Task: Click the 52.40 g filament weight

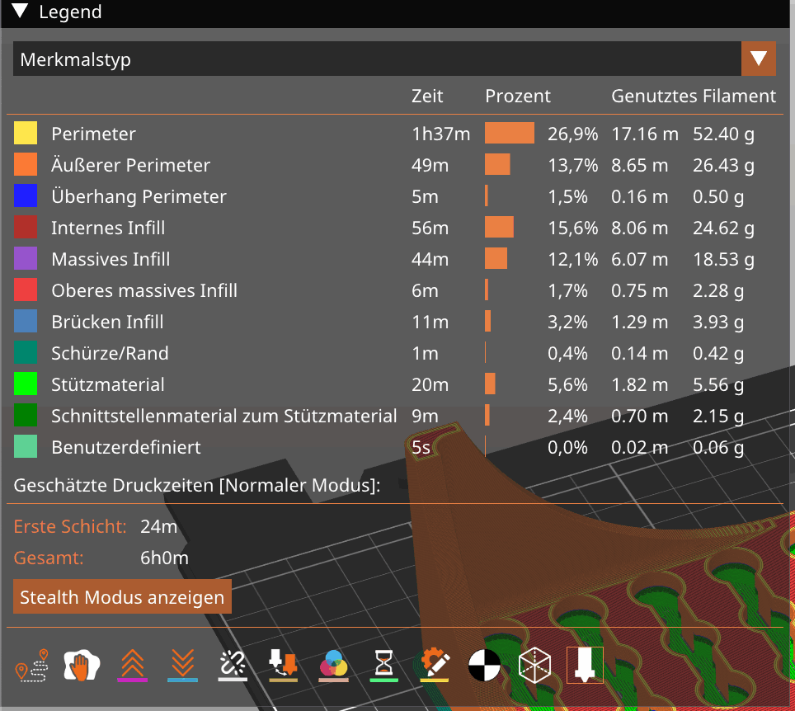Action: [x=723, y=134]
